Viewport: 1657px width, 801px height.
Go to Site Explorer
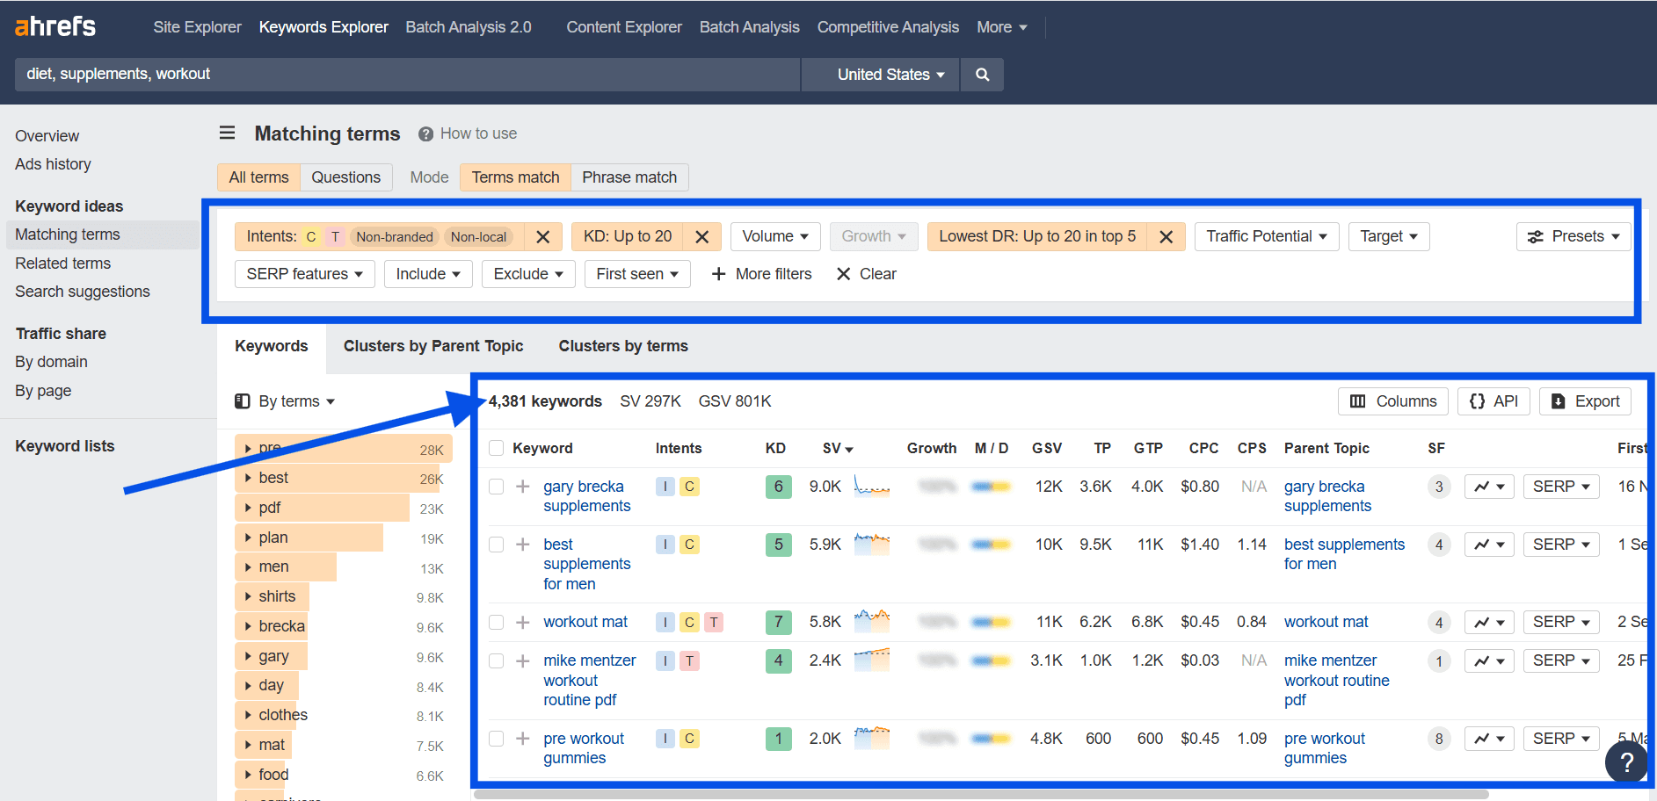pos(197,27)
